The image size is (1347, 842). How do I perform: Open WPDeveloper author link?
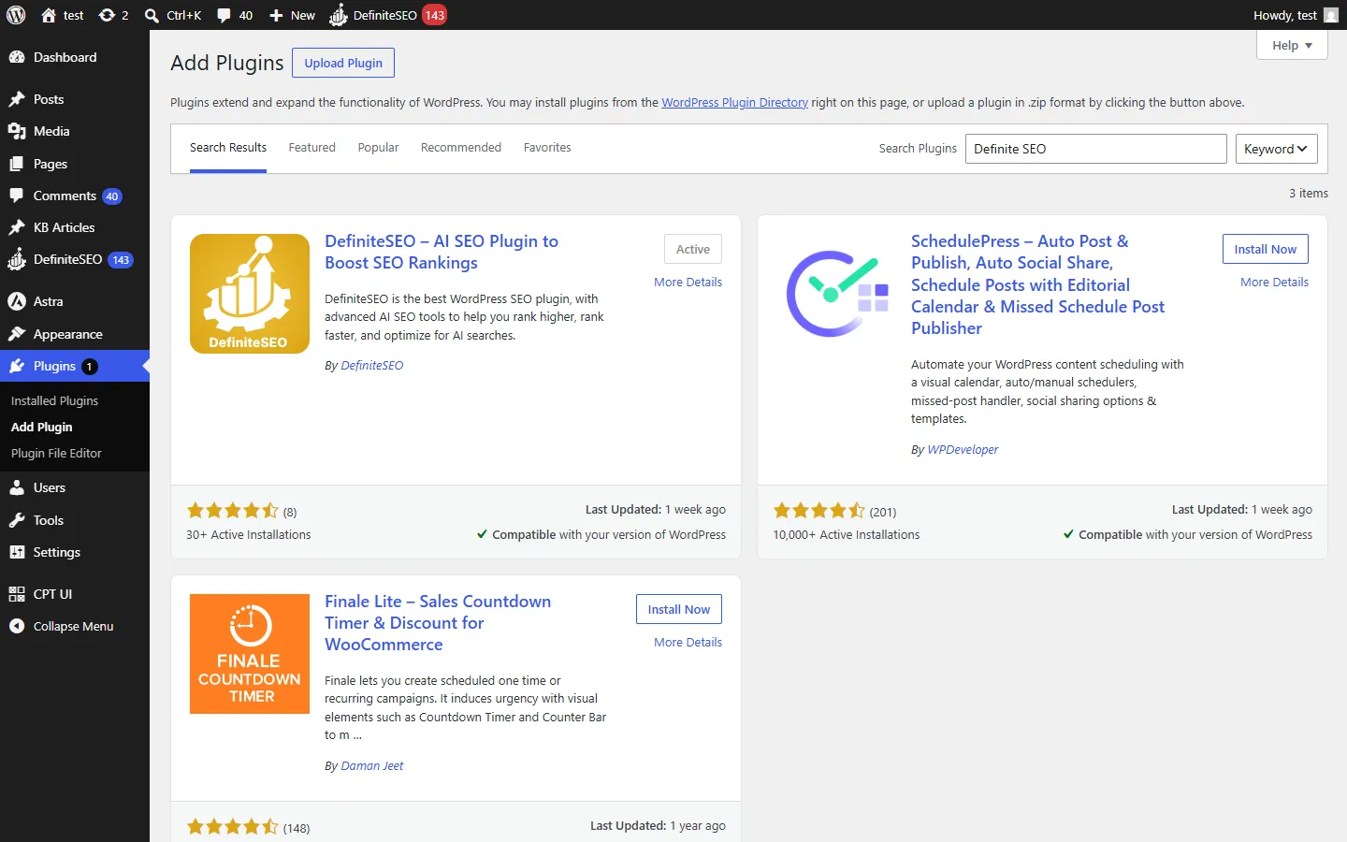[963, 450]
